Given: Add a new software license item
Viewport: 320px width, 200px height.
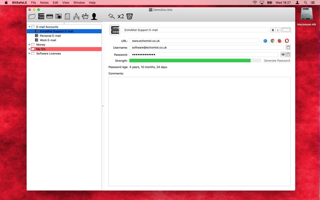Looking at the screenshot, I should tap(76, 16).
